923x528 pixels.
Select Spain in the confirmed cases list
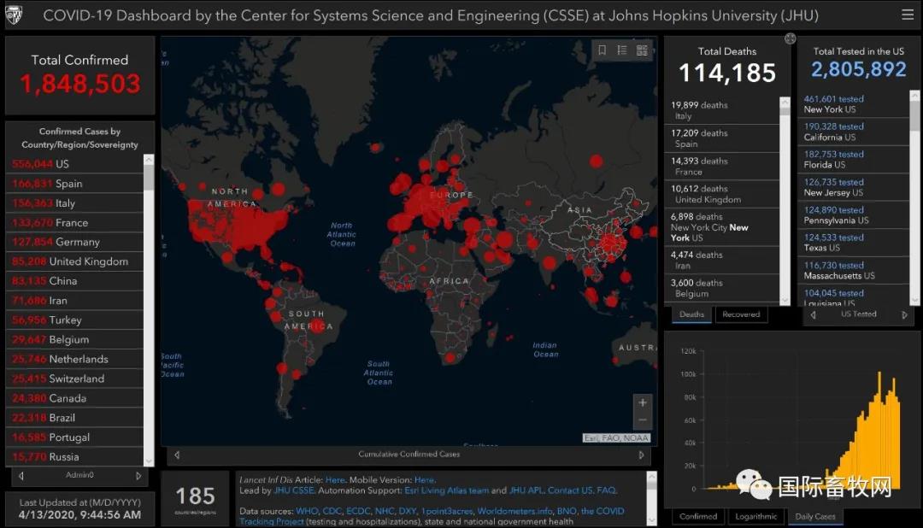point(69,184)
